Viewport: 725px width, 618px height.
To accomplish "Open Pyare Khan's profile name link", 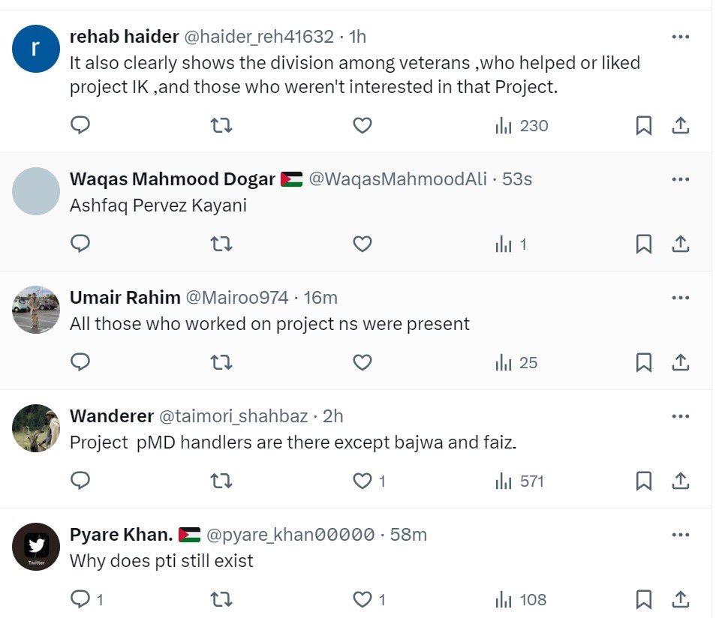I will point(121,535).
